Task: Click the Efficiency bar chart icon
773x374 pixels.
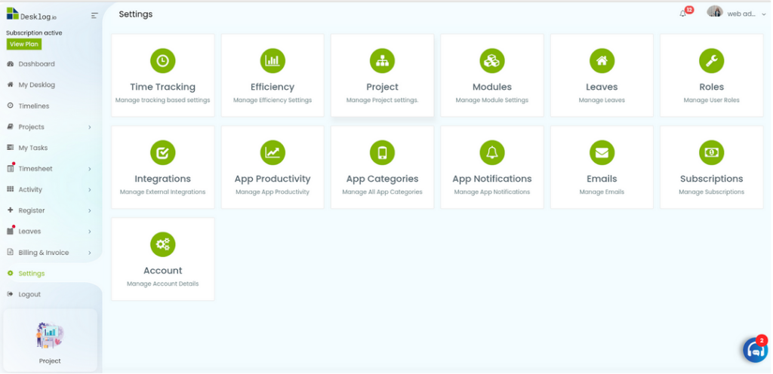Action: click(273, 61)
